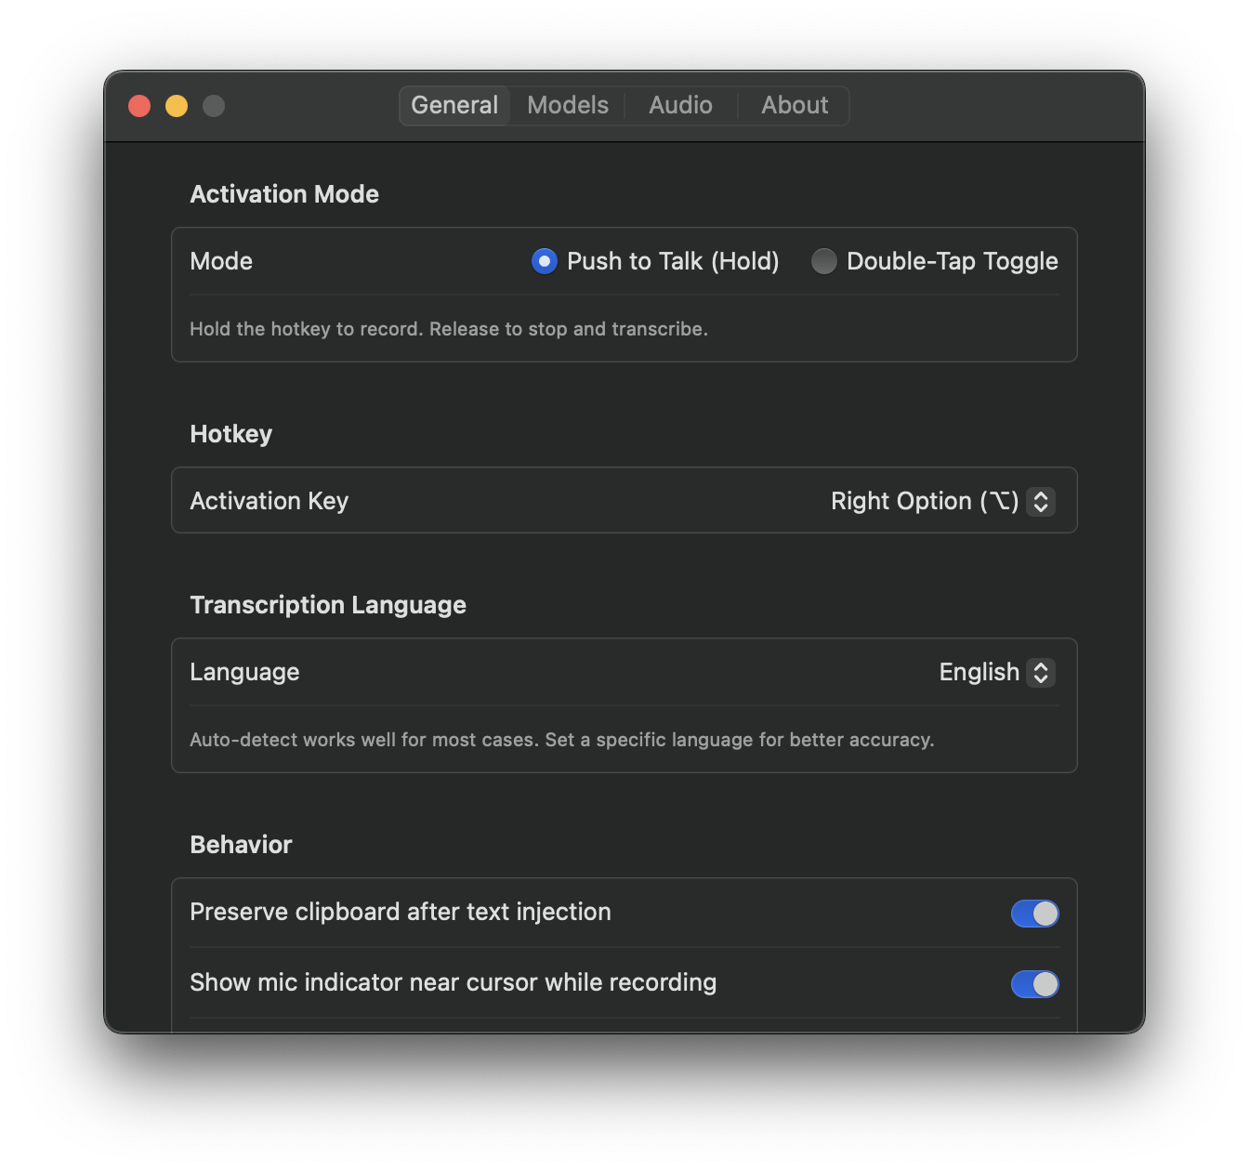1249x1171 pixels.
Task: Click the Right Option (⌥) hotkey value
Action: click(x=925, y=501)
